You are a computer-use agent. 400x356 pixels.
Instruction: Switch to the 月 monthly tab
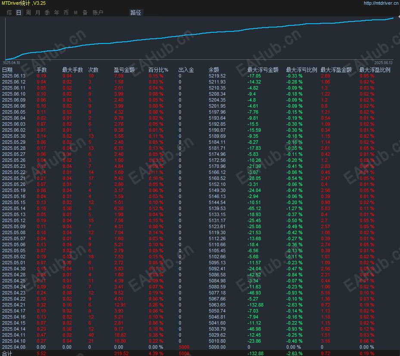[x=37, y=13]
